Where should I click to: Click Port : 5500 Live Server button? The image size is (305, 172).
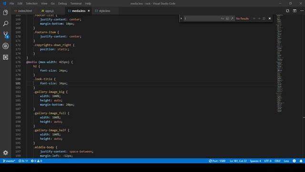[x=217, y=161]
